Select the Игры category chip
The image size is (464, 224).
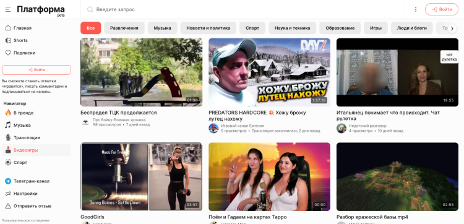(x=376, y=28)
